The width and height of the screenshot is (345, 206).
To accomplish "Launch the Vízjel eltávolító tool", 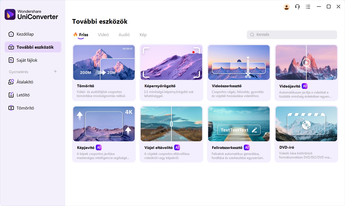I will pyautogui.click(x=171, y=134).
